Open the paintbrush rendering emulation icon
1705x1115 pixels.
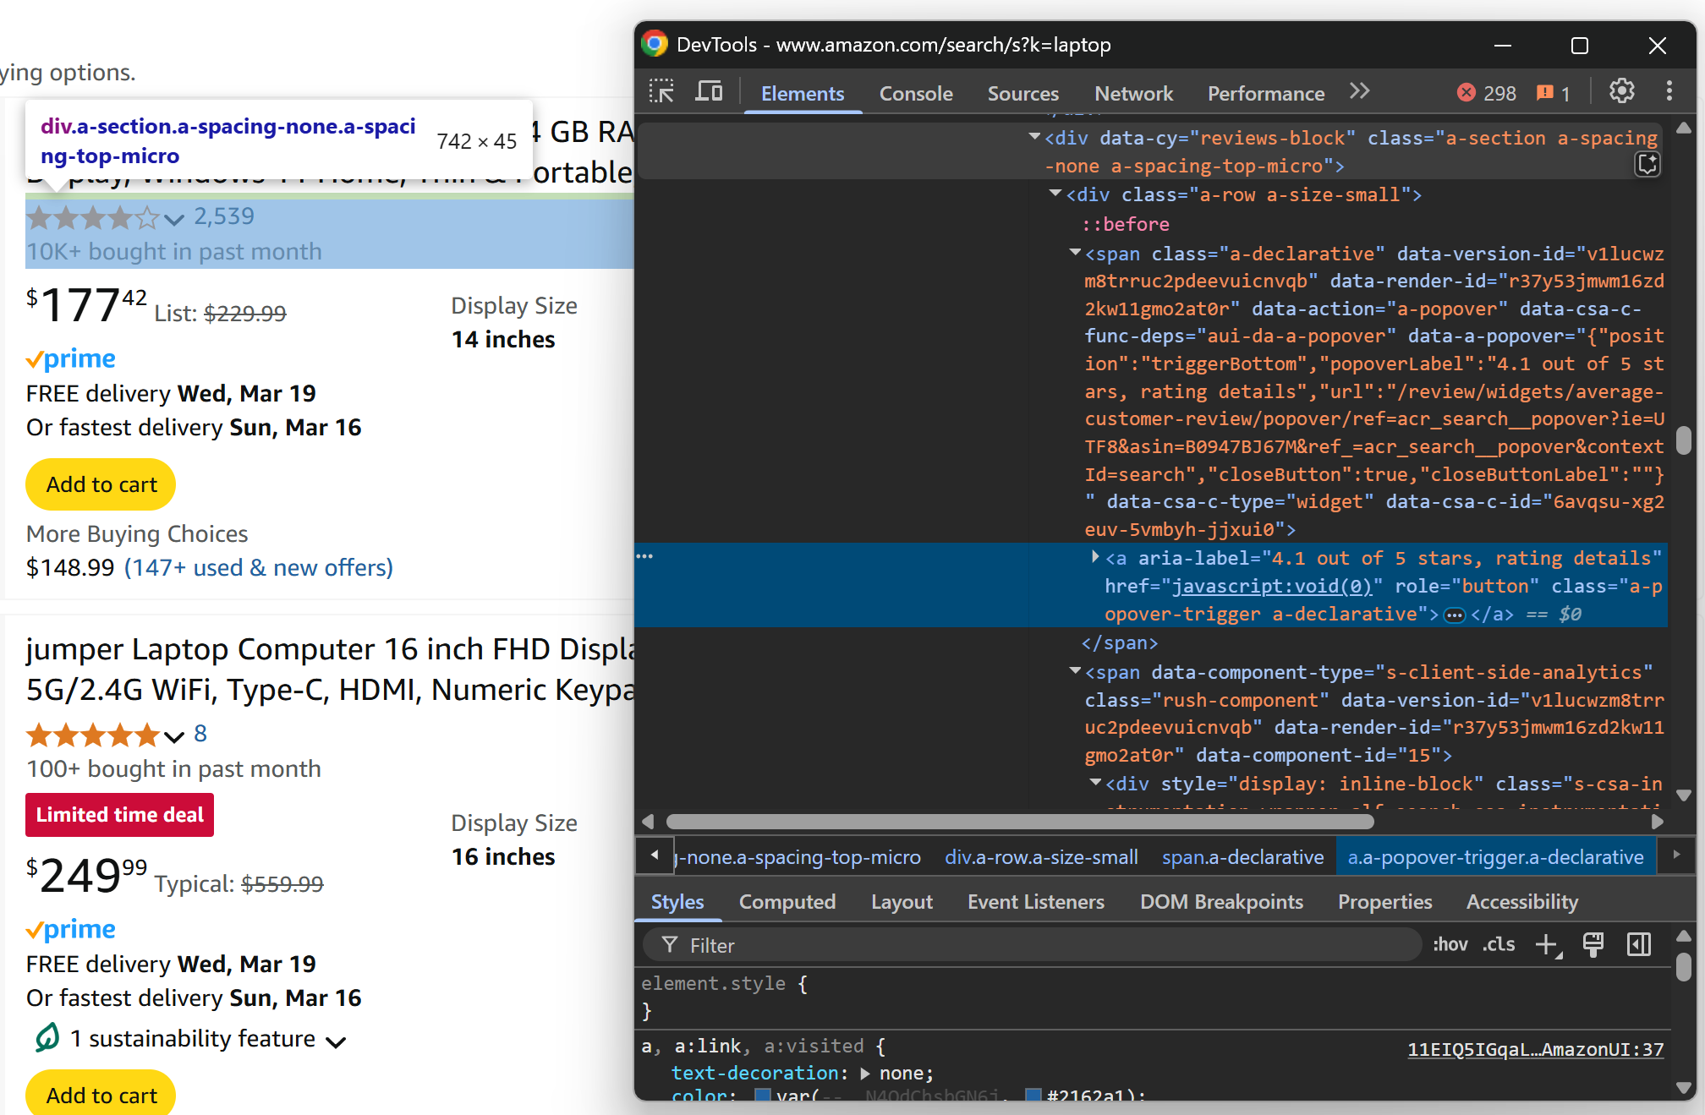pyautogui.click(x=1593, y=944)
